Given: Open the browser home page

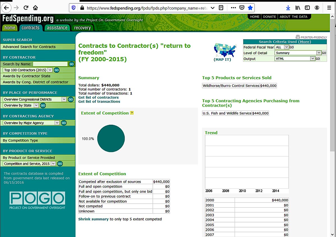Looking at the screenshot, I should pyautogui.click(x=35, y=8).
